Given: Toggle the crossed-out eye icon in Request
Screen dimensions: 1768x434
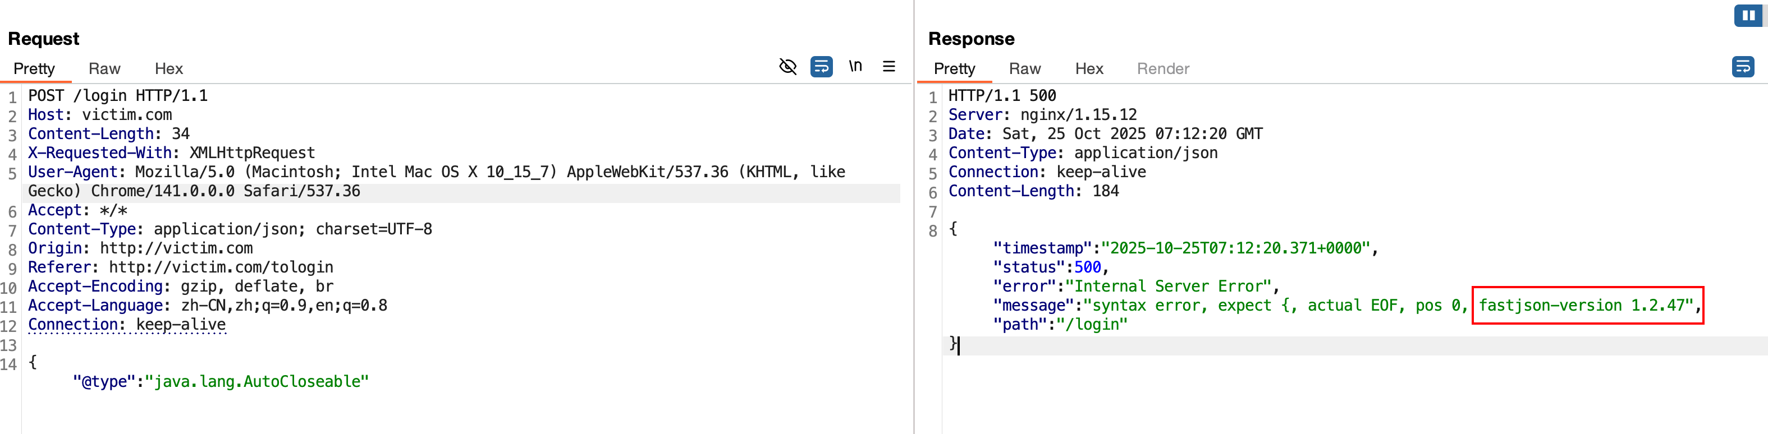Looking at the screenshot, I should (x=787, y=67).
